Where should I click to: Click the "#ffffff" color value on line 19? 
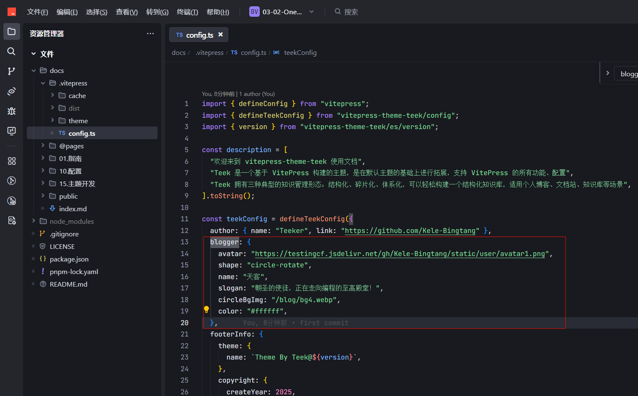(265, 311)
